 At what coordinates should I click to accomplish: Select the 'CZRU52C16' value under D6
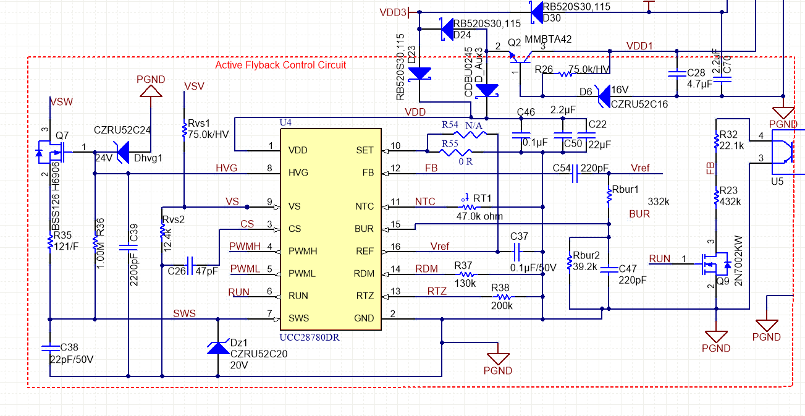639,104
